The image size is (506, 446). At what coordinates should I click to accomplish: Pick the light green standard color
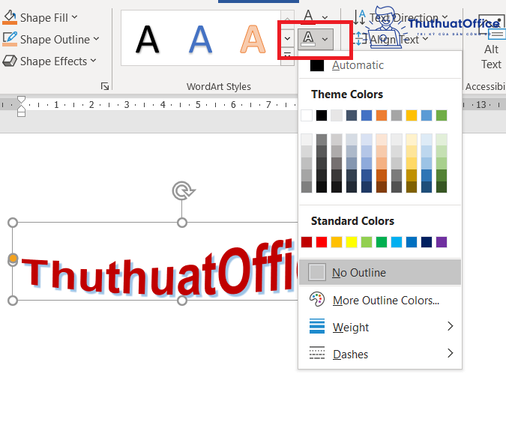(367, 242)
